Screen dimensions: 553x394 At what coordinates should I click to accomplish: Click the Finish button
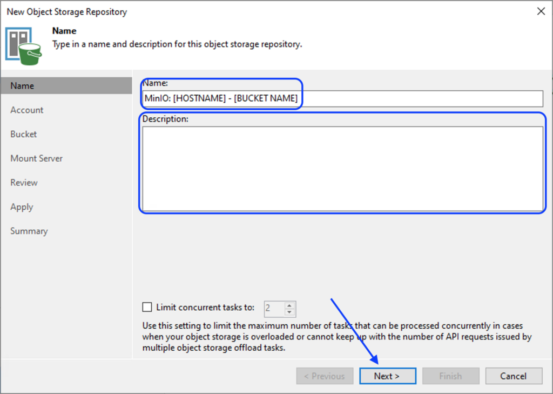[x=450, y=376]
